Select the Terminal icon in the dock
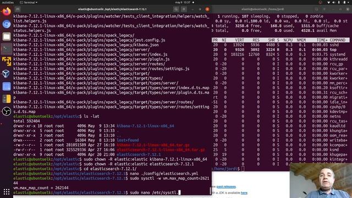352x198 pixels. point(7,49)
